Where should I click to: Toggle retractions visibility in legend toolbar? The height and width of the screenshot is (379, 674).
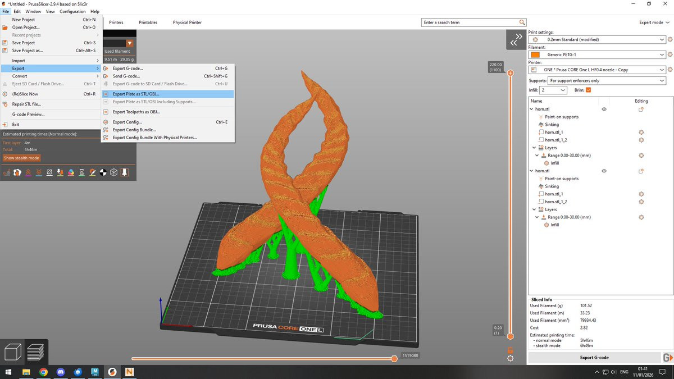(x=28, y=172)
